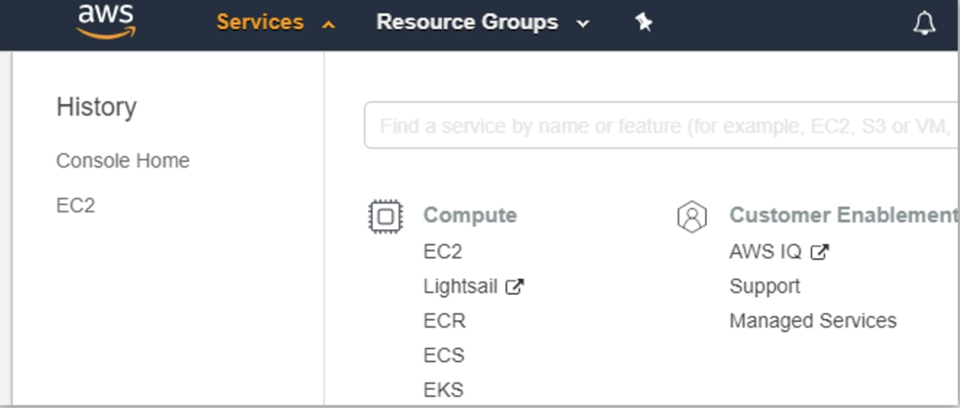
Task: Click Lightsail external link icon
Action: 515,286
